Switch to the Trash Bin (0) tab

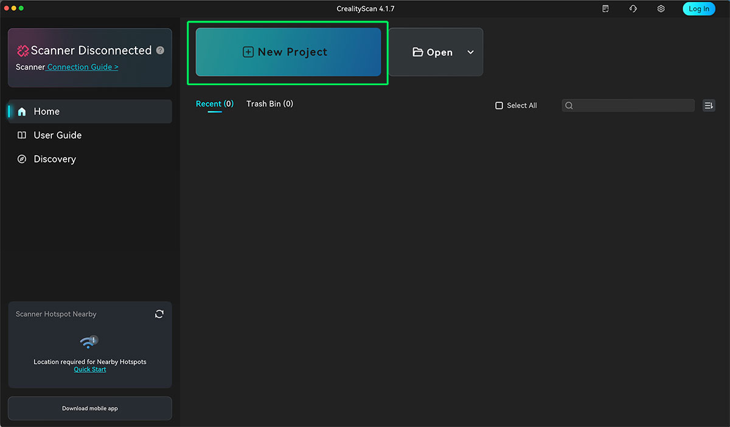[x=269, y=104]
